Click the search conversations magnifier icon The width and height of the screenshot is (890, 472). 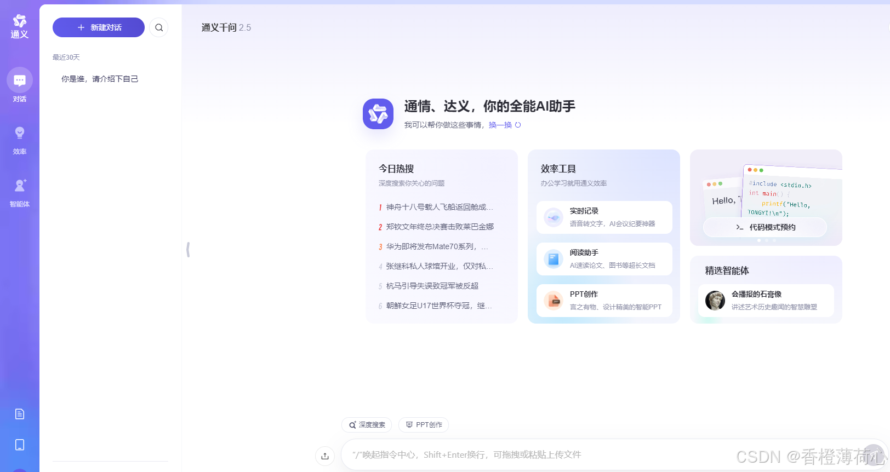(x=159, y=27)
